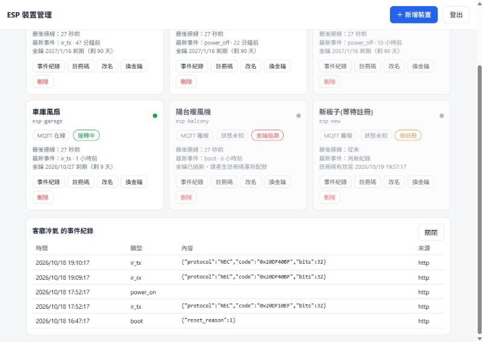Click the vertical page scrollbar thumb
The image size is (483, 342).
tap(479, 200)
